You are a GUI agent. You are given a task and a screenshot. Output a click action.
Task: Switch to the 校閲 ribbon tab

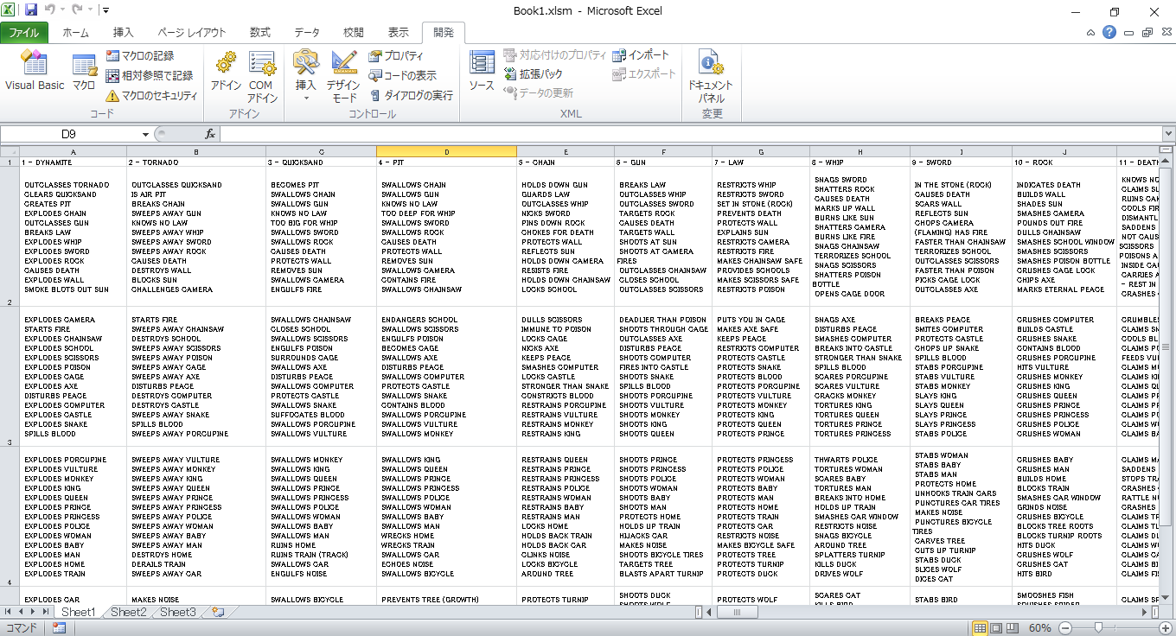click(x=353, y=33)
